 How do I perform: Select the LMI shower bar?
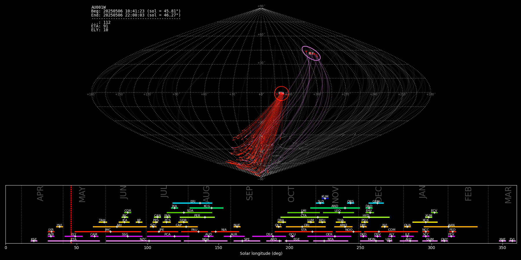pos(304,213)
